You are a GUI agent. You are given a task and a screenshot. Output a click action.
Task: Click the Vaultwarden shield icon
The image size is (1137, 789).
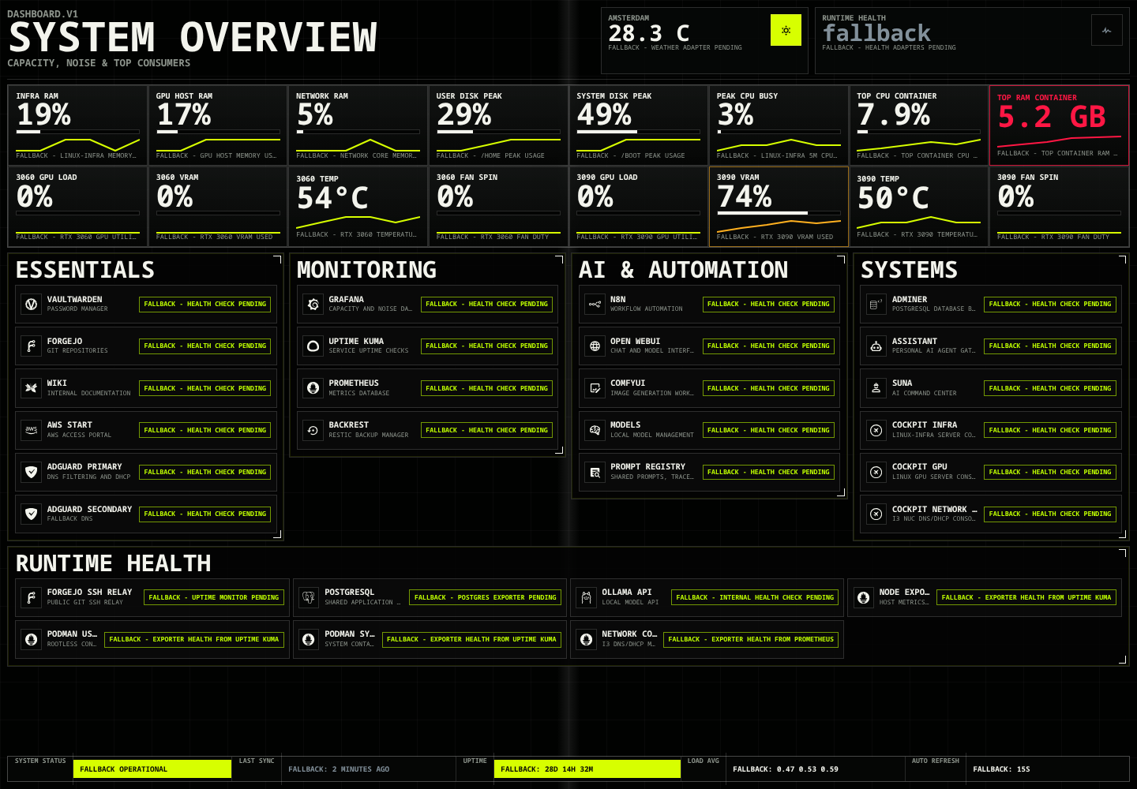click(x=32, y=304)
